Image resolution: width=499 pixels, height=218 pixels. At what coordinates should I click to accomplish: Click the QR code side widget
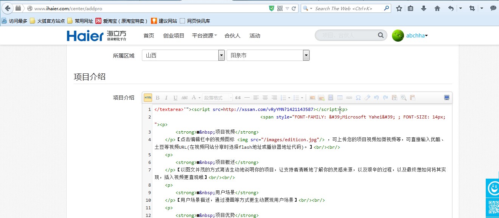[493, 207]
